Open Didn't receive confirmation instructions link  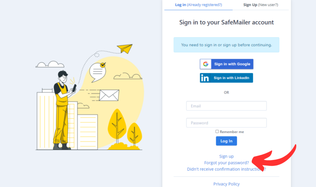click(x=226, y=169)
